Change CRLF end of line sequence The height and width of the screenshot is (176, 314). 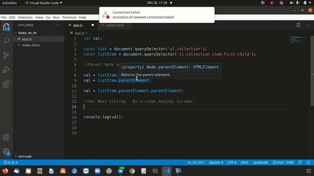point(244,162)
